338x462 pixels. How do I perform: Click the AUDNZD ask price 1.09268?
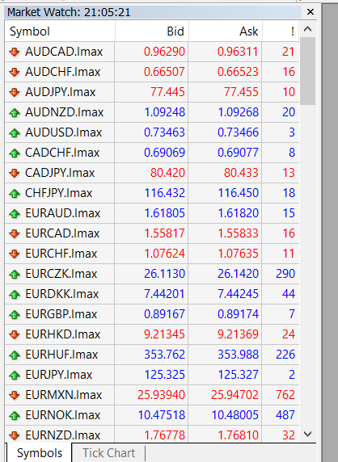point(238,112)
